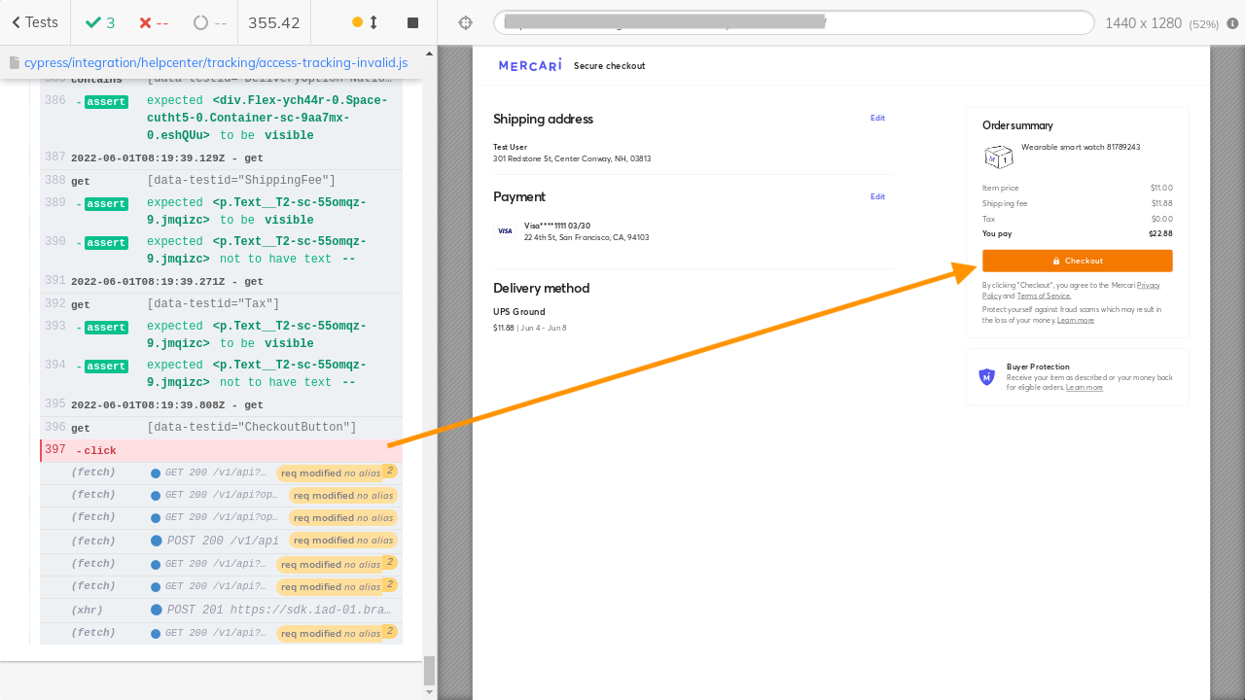Select command 396 get CheckoutButton
1245x700 pixels.
point(221,428)
